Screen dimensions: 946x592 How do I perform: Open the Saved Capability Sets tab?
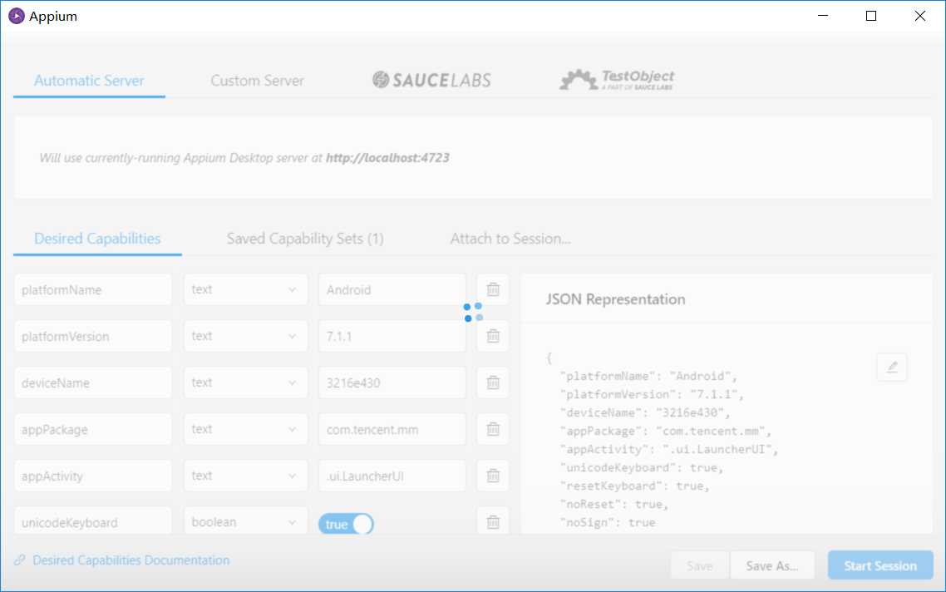pyautogui.click(x=305, y=239)
